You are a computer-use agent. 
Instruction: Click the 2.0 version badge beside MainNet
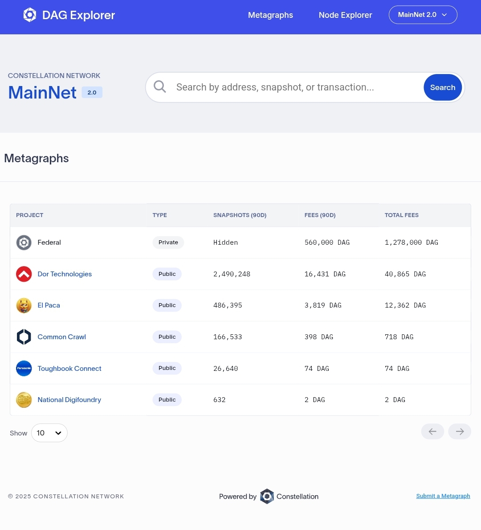[92, 92]
